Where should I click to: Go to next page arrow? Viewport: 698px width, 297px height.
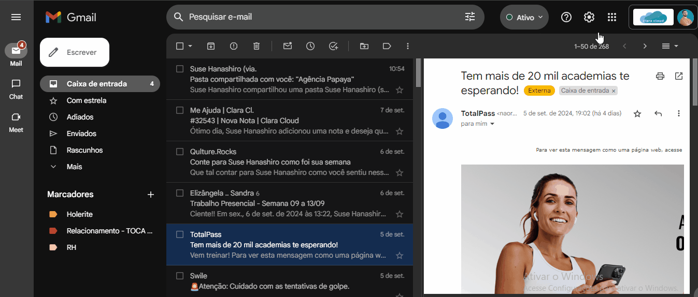tap(645, 46)
